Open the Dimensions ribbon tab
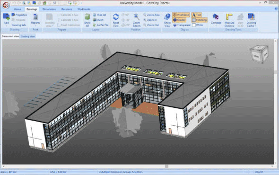 pyautogui.click(x=49, y=9)
